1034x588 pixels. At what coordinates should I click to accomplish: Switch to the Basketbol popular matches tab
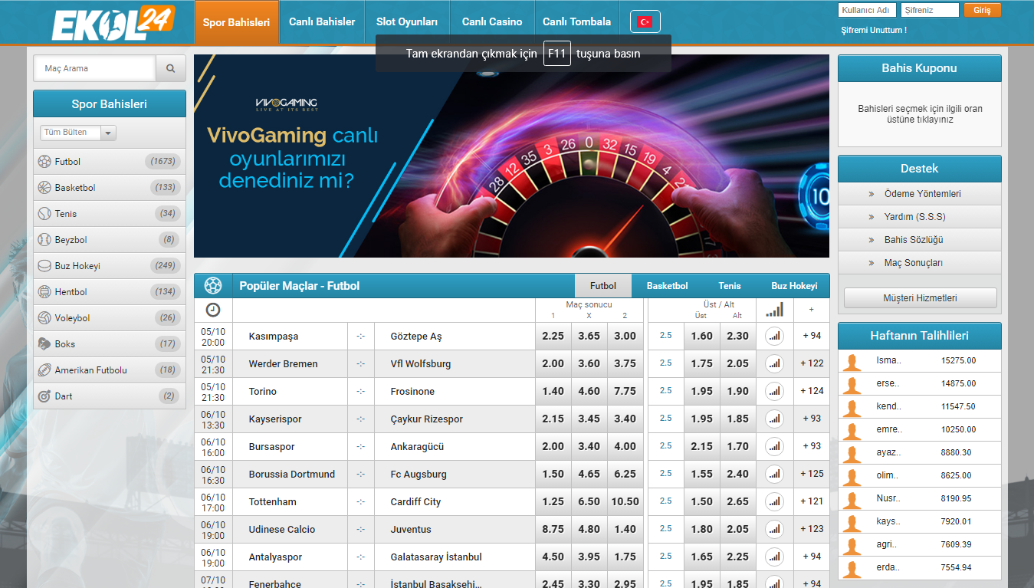click(x=667, y=286)
